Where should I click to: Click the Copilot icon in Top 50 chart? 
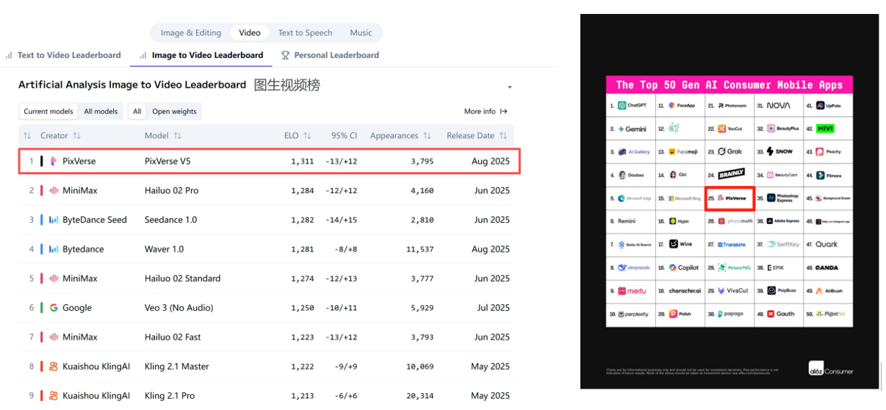tap(672, 267)
